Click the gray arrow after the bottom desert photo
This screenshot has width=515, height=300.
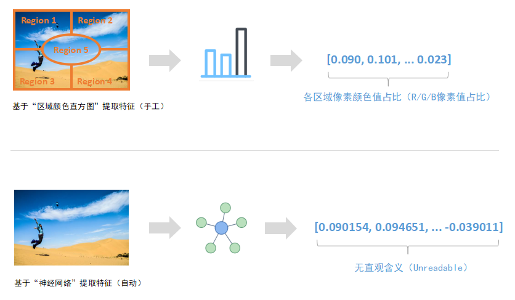pyautogui.click(x=164, y=228)
